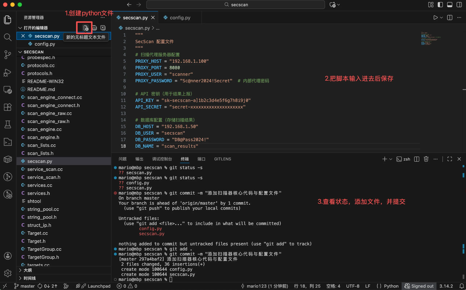The height and width of the screenshot is (290, 466).
Task: Click the master branch status bar button
Action: (x=24, y=286)
